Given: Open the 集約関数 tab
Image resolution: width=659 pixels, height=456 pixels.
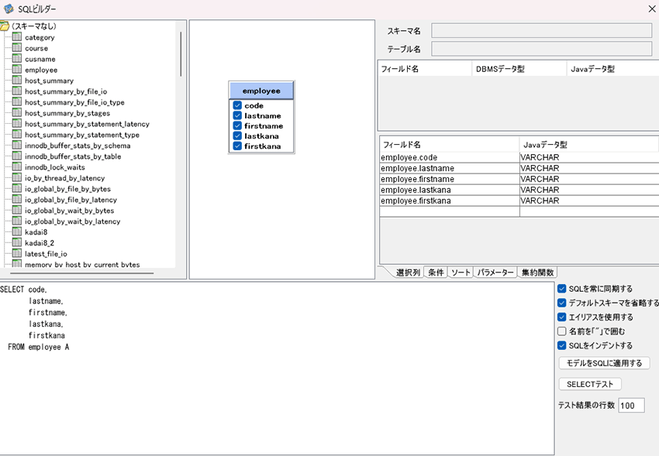Looking at the screenshot, I should click(x=537, y=273).
